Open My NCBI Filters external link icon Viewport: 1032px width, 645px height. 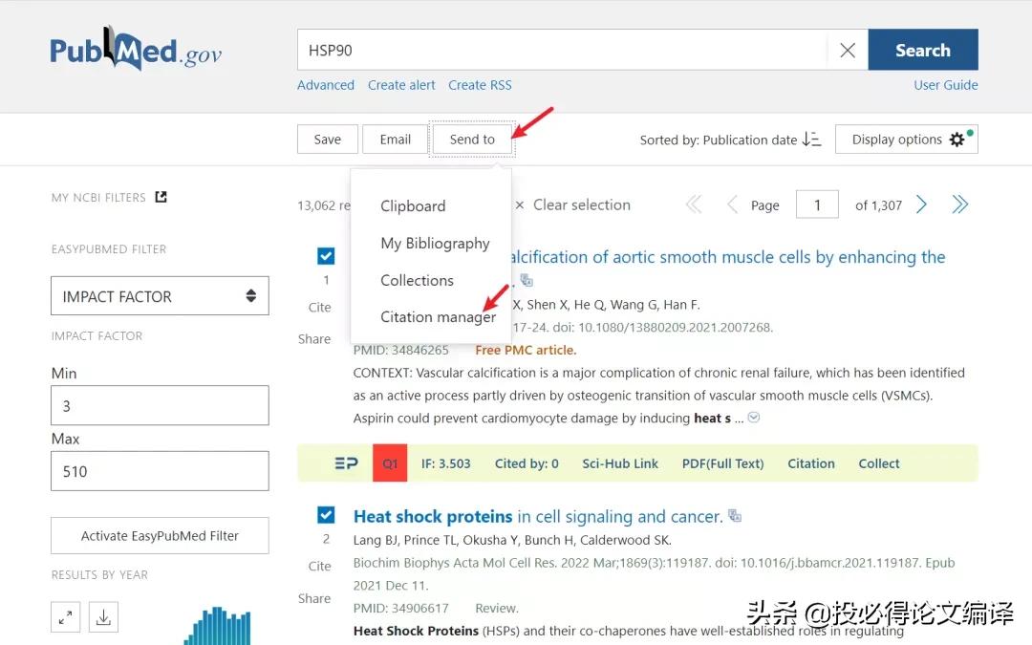tap(161, 197)
